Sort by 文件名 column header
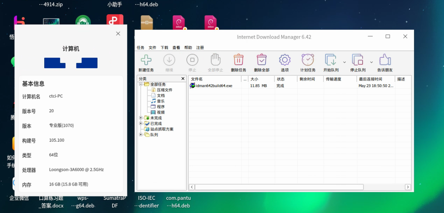Image resolution: width=444 pixels, height=213 pixels. coord(215,79)
